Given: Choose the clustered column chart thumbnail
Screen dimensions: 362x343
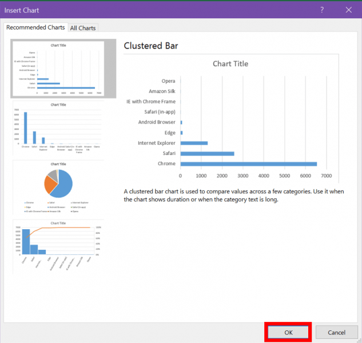Looking at the screenshot, I should [58, 128].
